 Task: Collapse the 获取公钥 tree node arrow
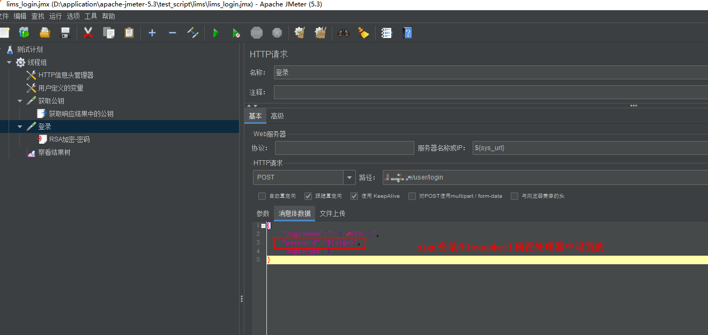coord(20,101)
